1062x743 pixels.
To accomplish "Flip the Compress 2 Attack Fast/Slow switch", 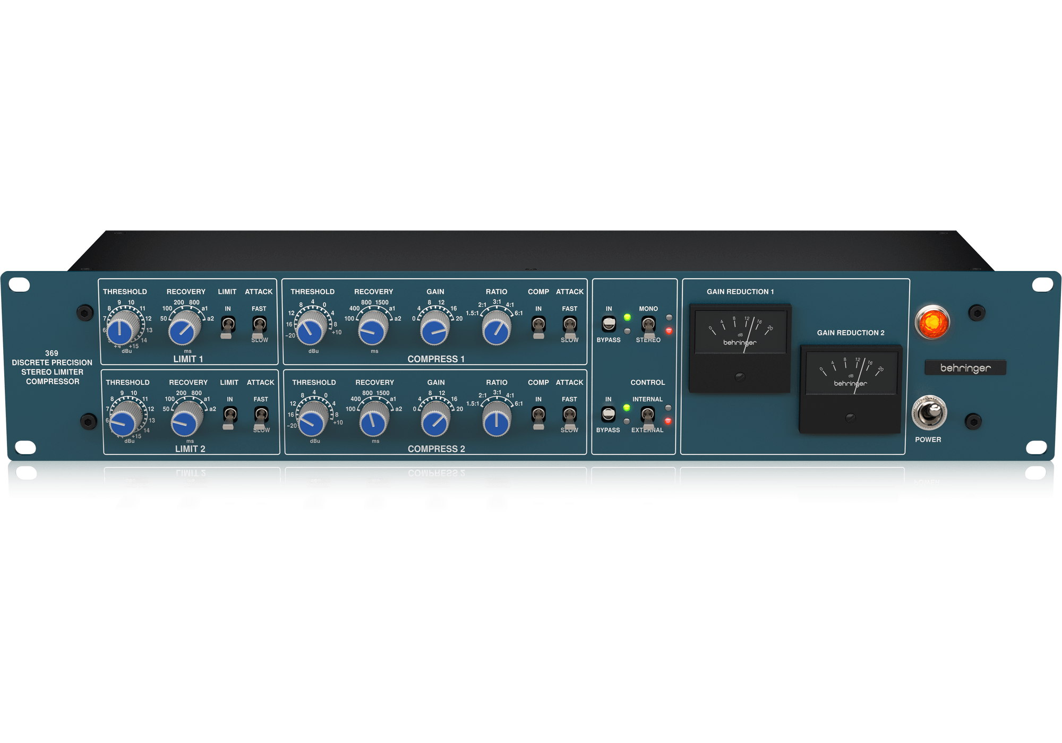I will point(569,417).
